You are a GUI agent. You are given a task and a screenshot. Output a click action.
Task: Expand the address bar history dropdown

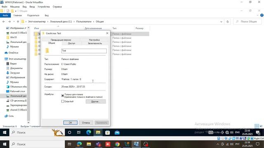pos(221,22)
